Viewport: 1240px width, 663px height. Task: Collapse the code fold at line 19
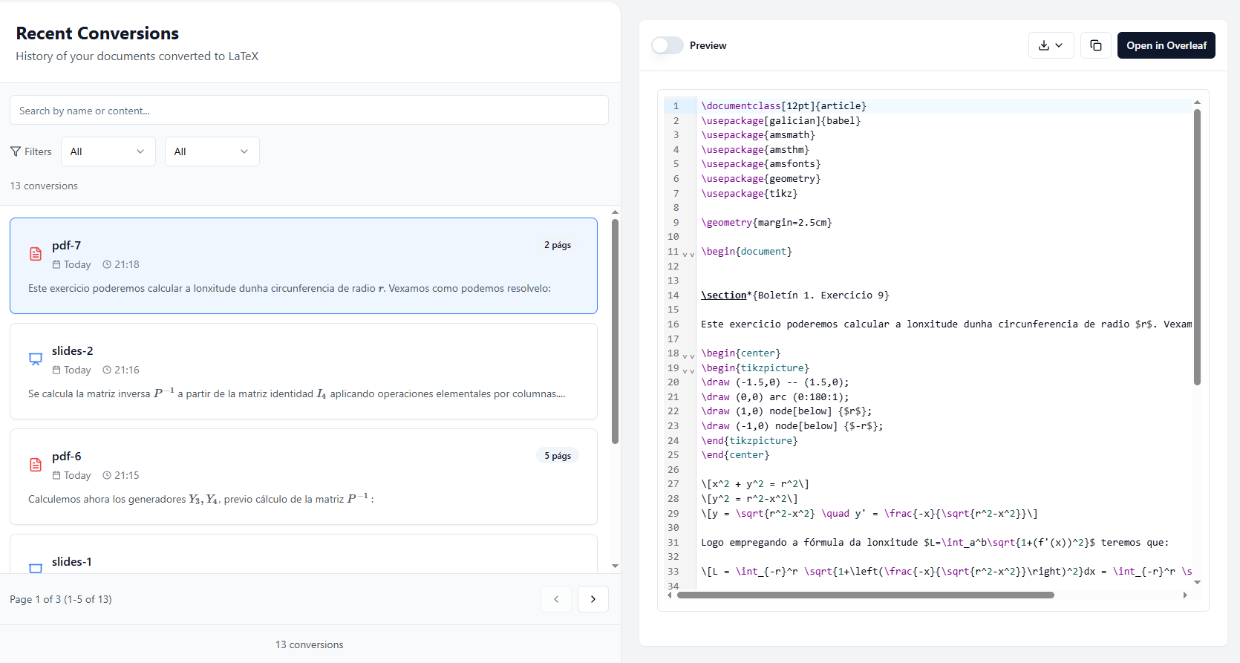pos(688,370)
